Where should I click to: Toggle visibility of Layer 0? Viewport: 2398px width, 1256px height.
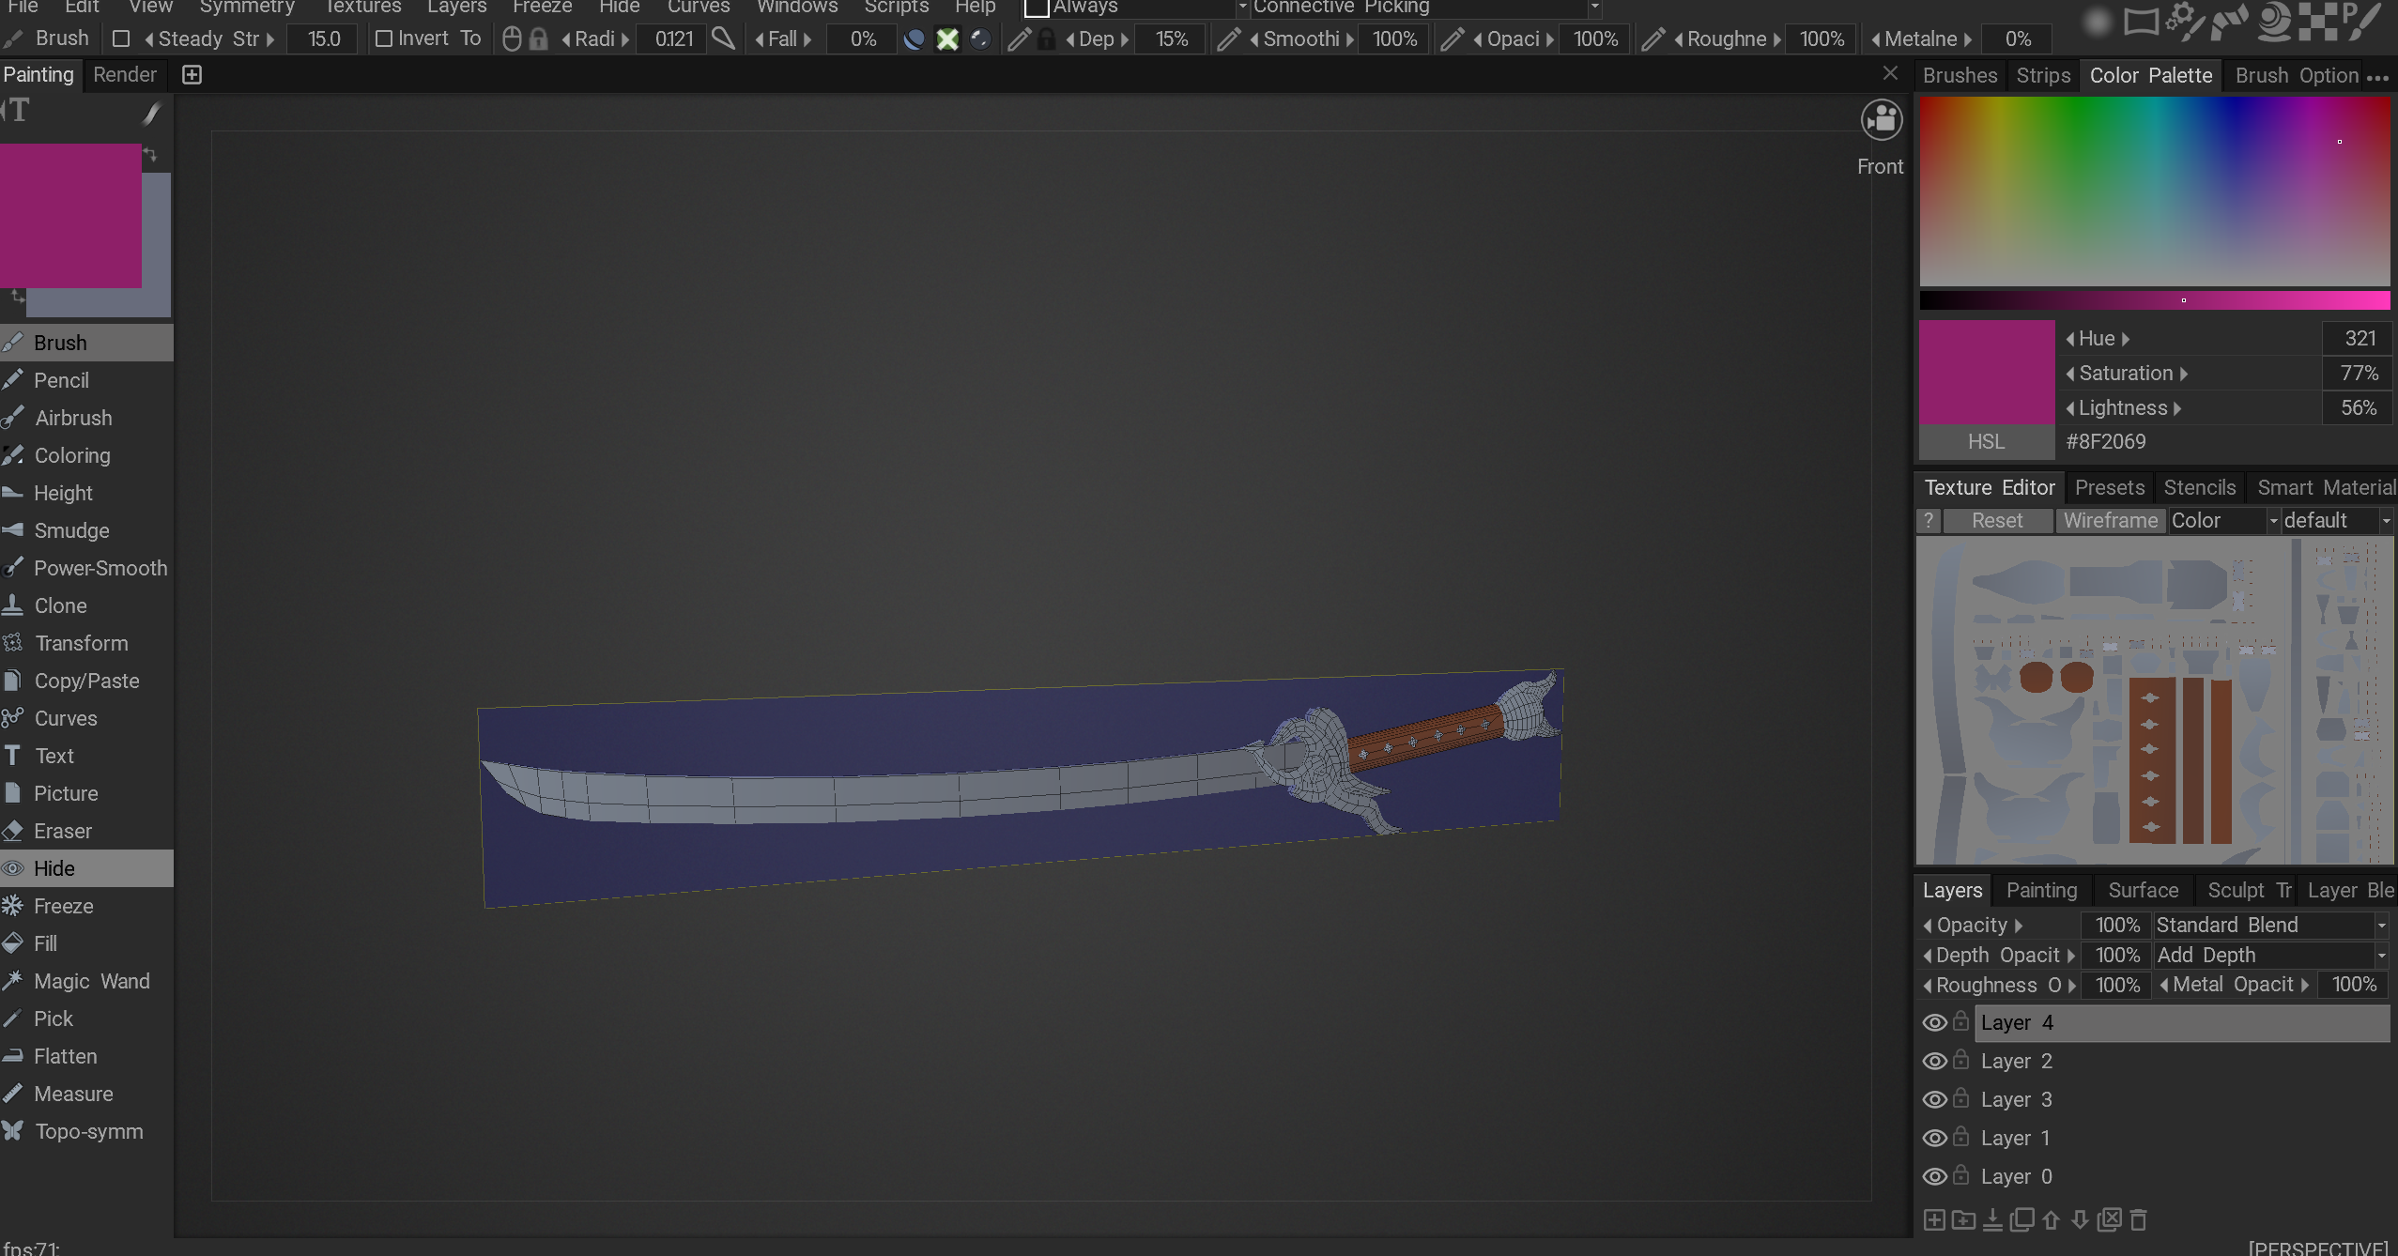coord(1934,1176)
